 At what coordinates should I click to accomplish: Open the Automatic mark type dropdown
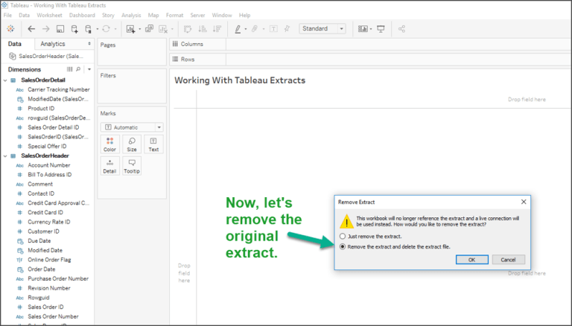coord(131,127)
